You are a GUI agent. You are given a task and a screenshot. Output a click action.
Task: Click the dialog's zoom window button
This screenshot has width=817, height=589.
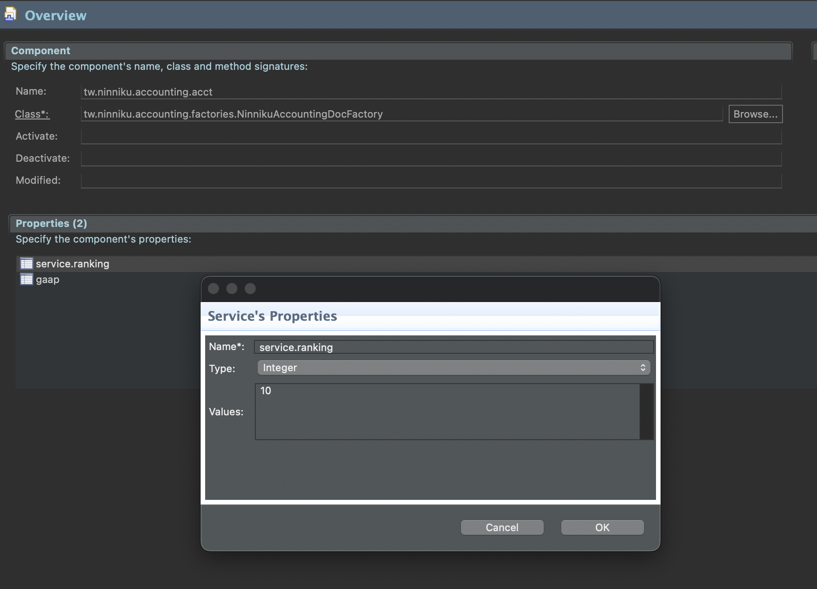coord(250,289)
